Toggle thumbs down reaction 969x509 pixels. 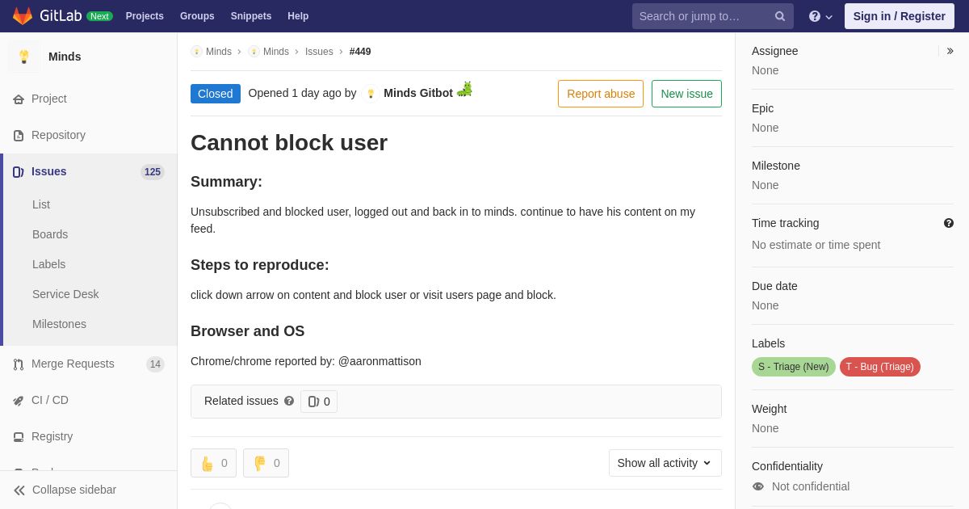pos(266,463)
